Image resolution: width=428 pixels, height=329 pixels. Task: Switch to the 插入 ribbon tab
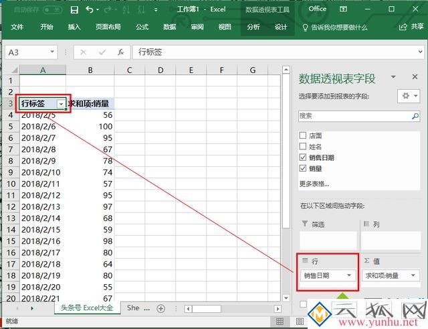point(74,27)
